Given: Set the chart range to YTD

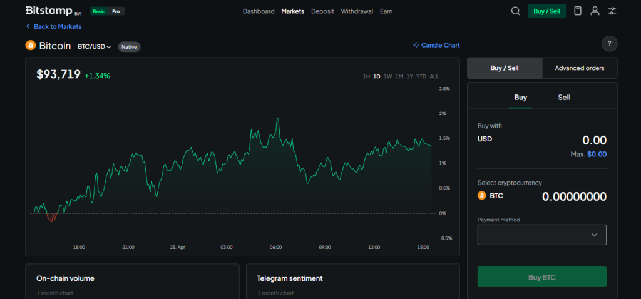Looking at the screenshot, I should pos(421,76).
